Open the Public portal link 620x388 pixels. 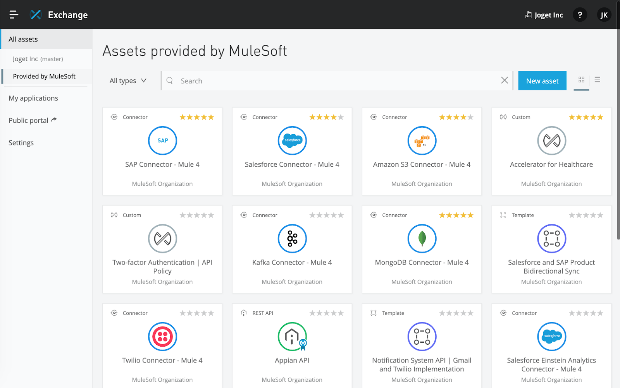coord(33,120)
